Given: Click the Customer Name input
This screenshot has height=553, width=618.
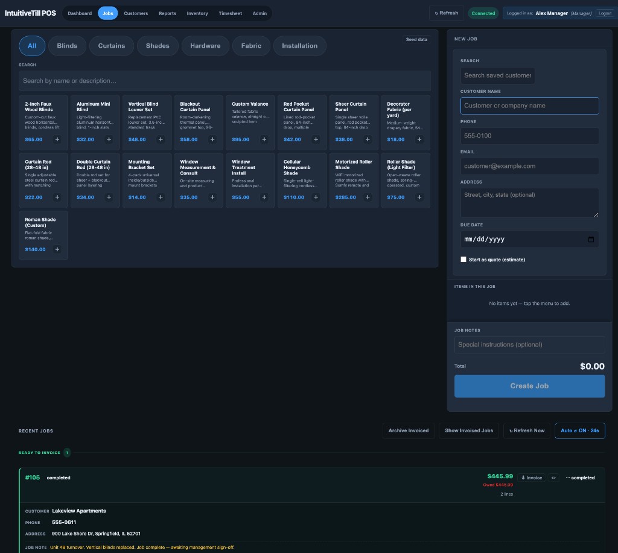Looking at the screenshot, I should point(529,106).
